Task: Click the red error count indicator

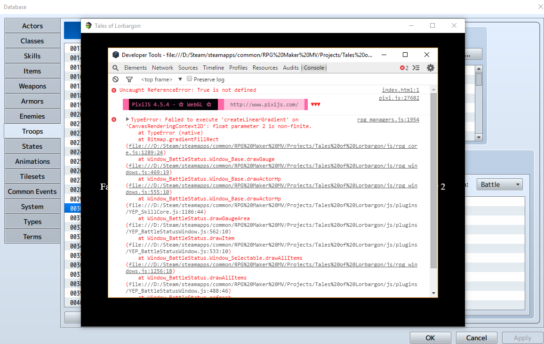Action: click(x=404, y=68)
